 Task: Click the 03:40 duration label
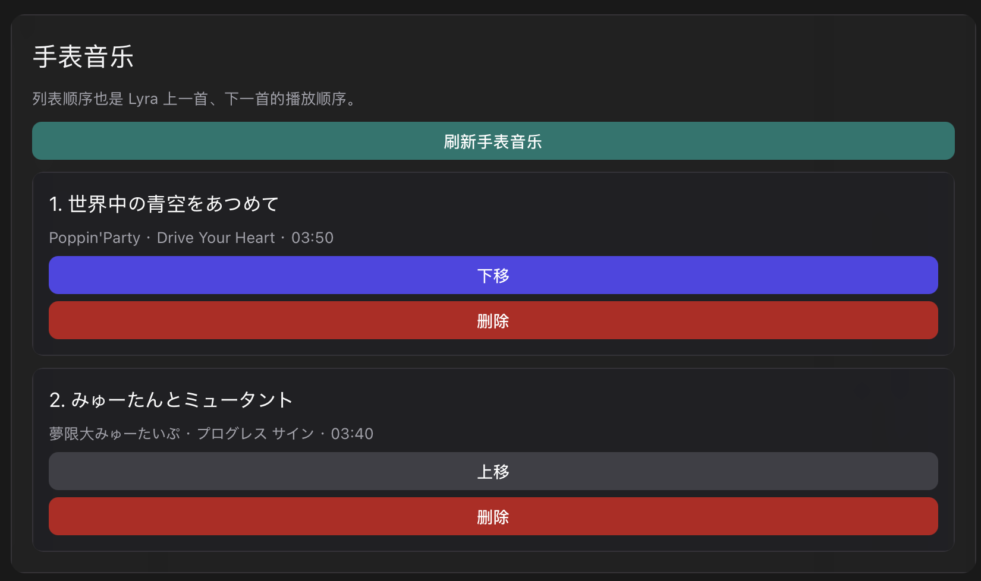tap(352, 434)
